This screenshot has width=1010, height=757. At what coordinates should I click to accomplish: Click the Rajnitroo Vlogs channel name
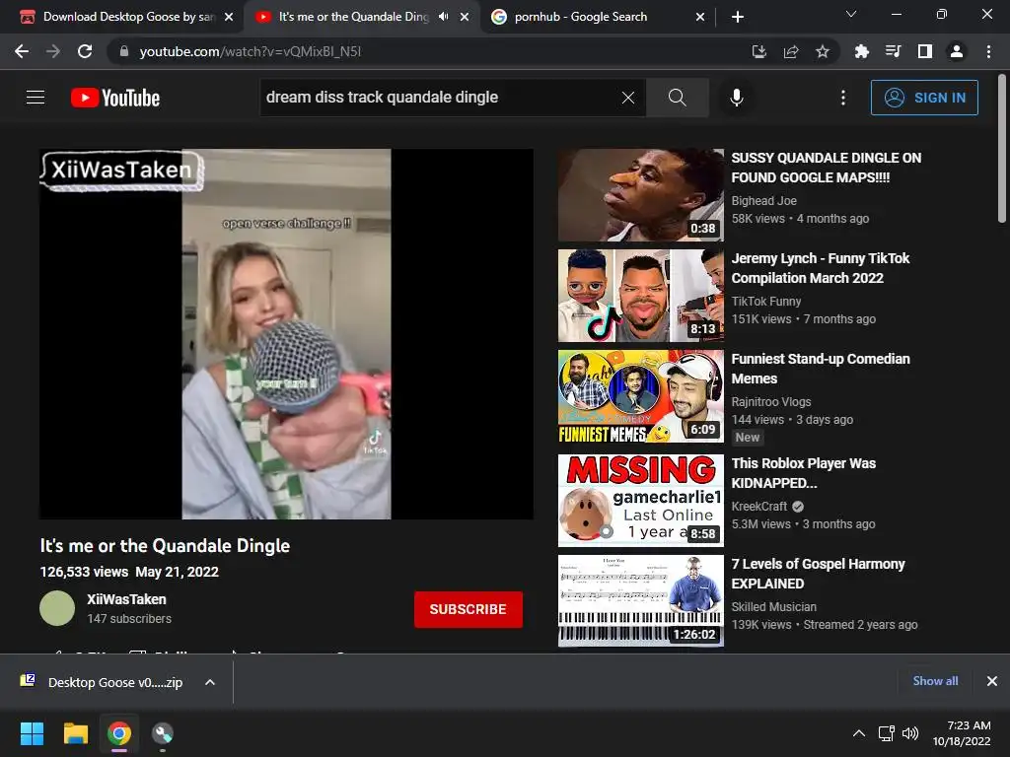(x=771, y=402)
